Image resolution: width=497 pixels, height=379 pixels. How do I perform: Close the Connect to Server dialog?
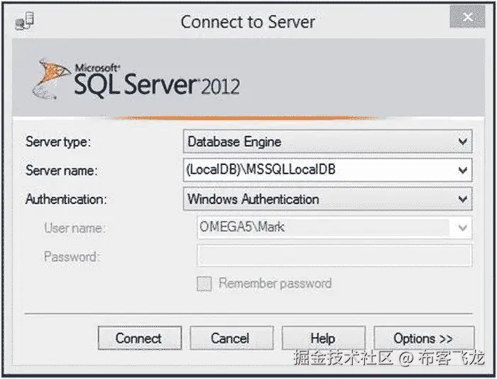(x=467, y=17)
